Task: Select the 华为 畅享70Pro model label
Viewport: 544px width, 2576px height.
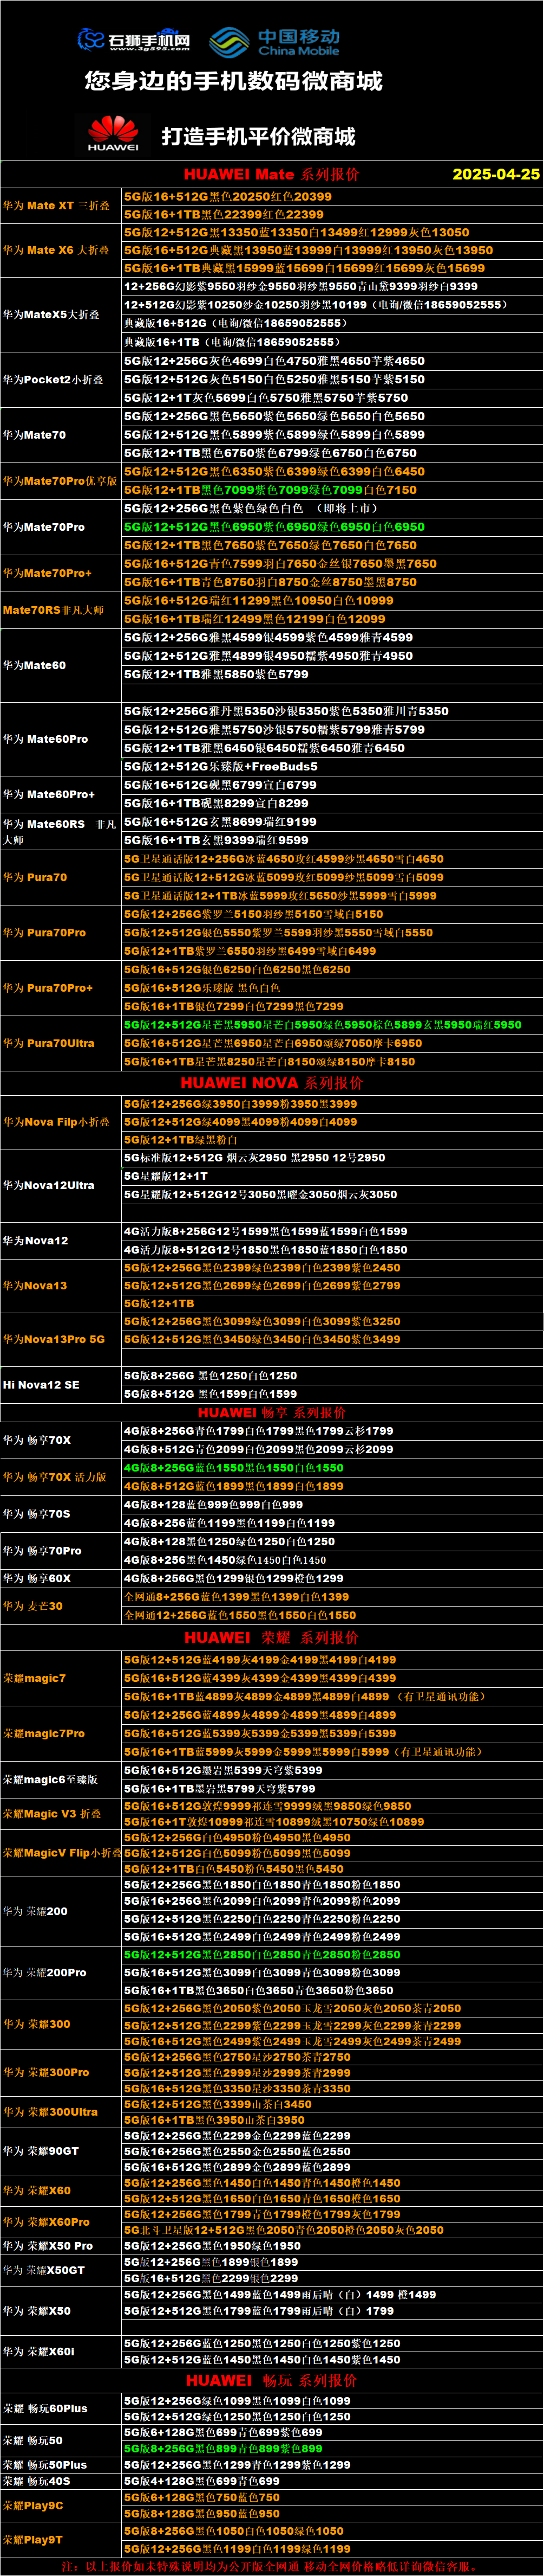Action: pyautogui.click(x=42, y=1551)
